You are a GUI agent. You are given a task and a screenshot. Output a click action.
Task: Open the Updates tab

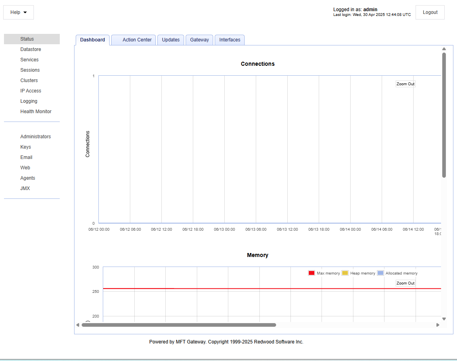[171, 40]
